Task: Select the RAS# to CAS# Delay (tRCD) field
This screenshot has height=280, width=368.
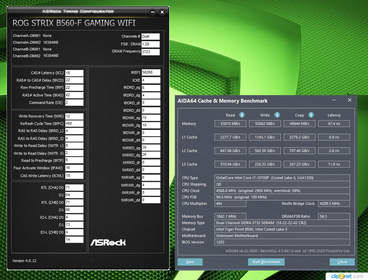Action: coord(74,80)
